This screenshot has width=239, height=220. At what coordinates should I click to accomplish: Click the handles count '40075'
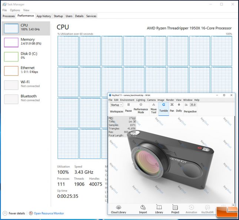click(x=96, y=184)
